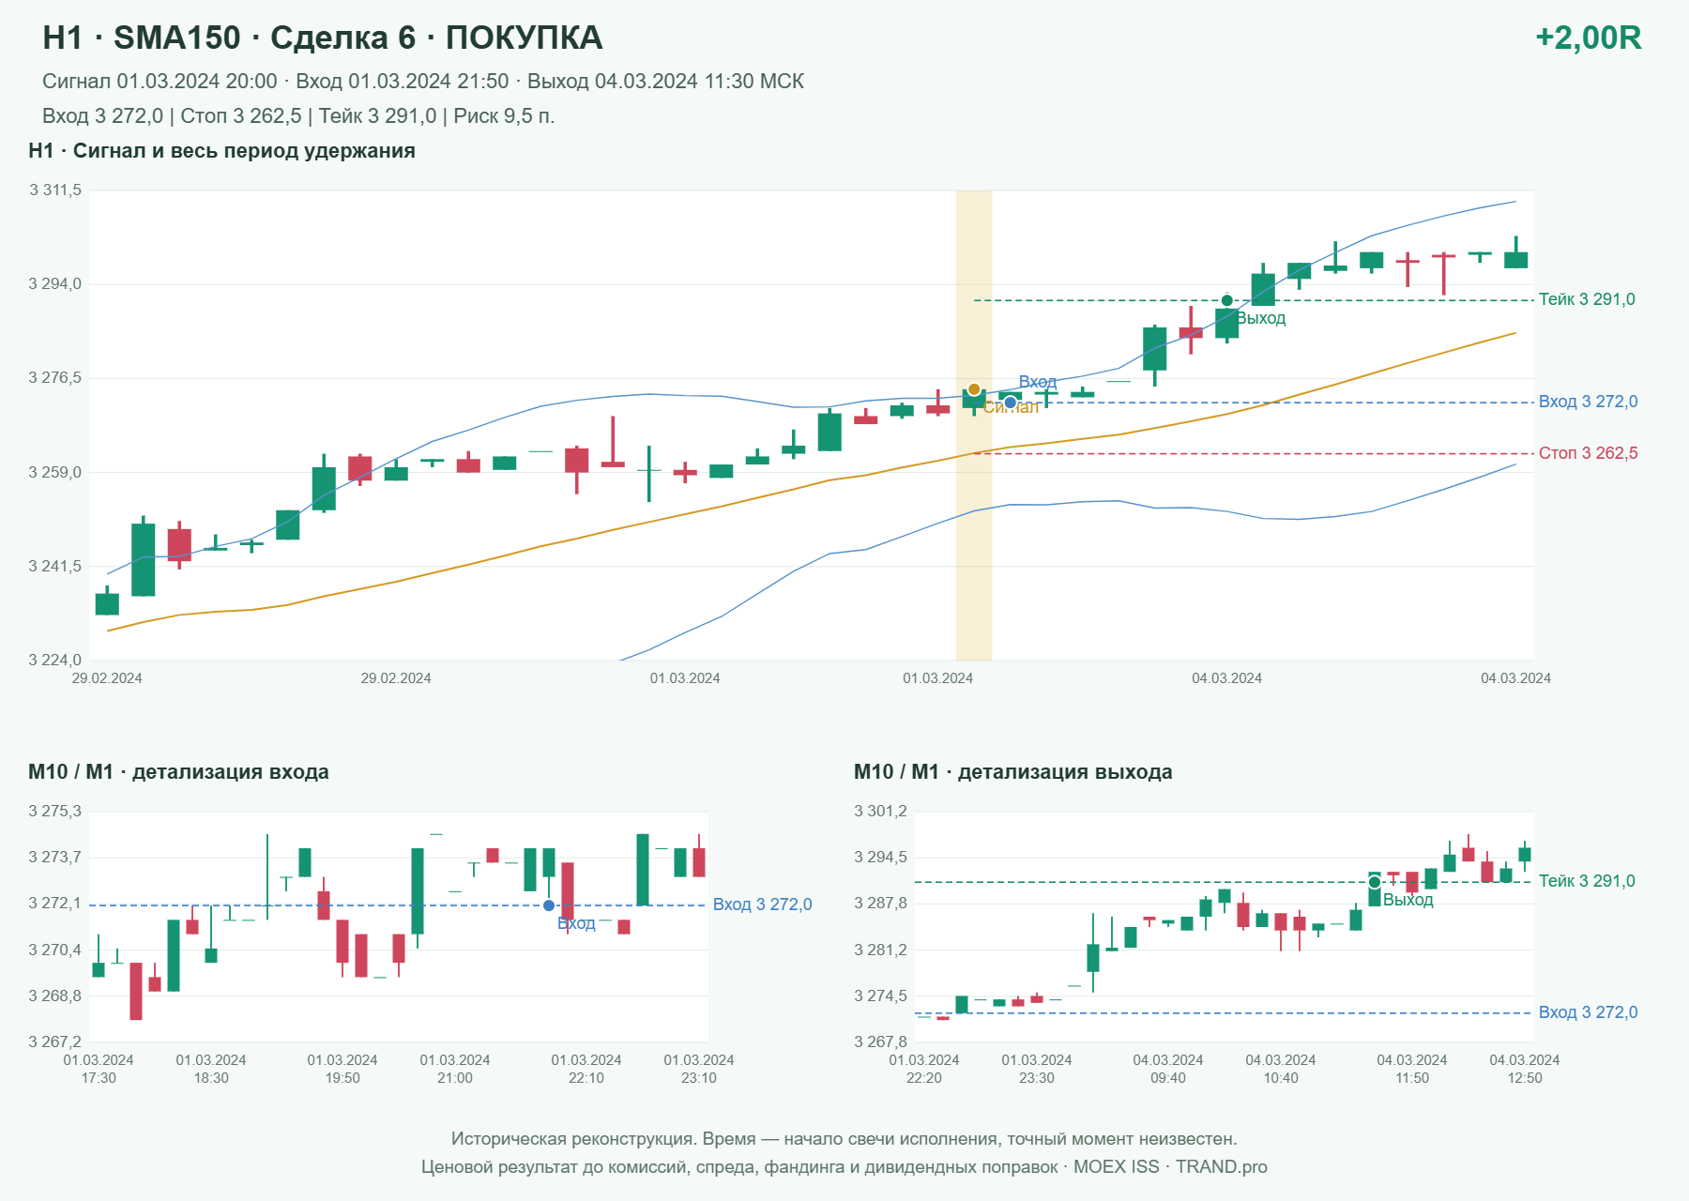Click the 'Стоп 3 262,5' label on H1 chart
This screenshot has height=1201, width=1689.
point(1588,453)
